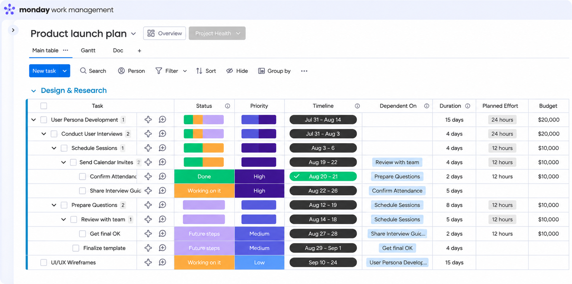Collapse Review with team subitems
The width and height of the screenshot is (572, 284).
(x=63, y=219)
